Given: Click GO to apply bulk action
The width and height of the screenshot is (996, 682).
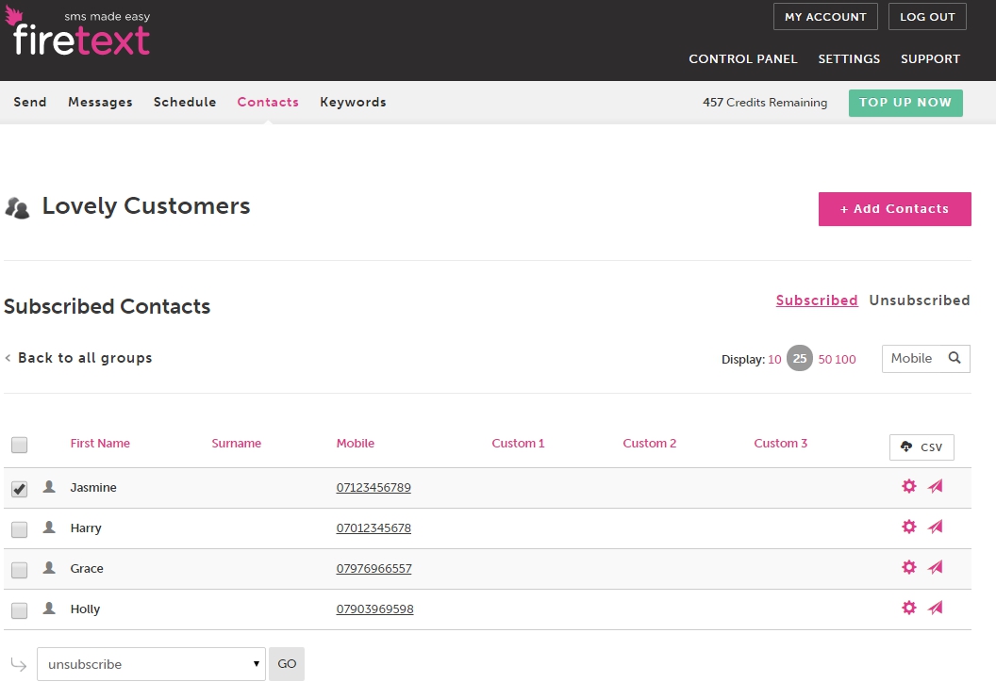Looking at the screenshot, I should pos(287,663).
